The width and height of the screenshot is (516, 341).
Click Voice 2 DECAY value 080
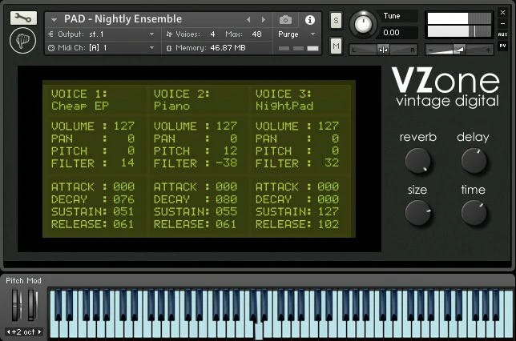226,199
